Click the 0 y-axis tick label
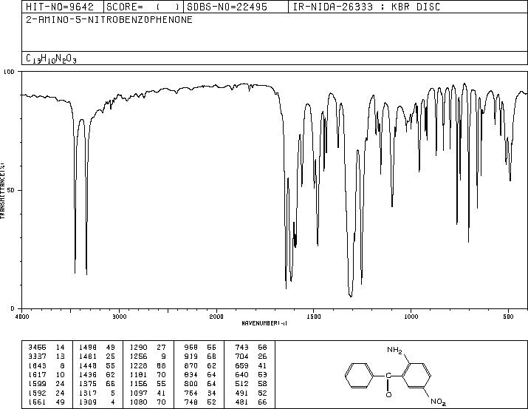The image size is (528, 409). pos(13,308)
